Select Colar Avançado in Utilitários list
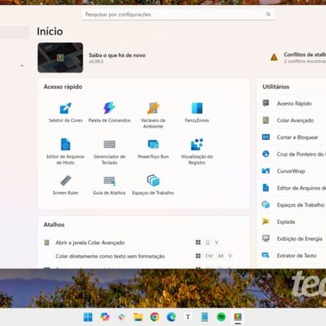The height and width of the screenshot is (326, 326). [x=291, y=120]
